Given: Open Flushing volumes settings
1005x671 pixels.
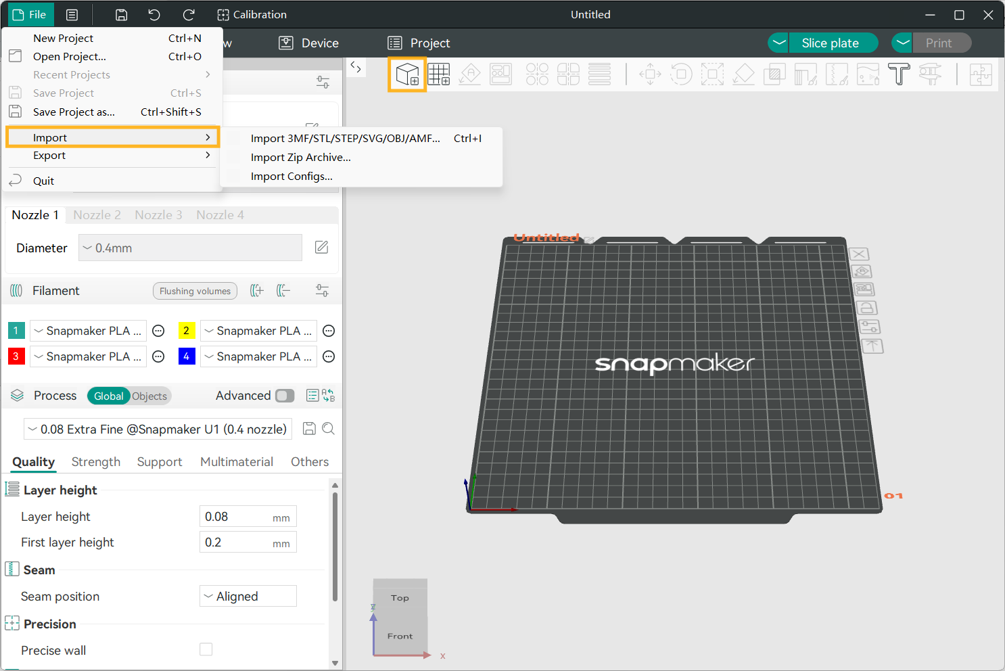Looking at the screenshot, I should [x=195, y=290].
